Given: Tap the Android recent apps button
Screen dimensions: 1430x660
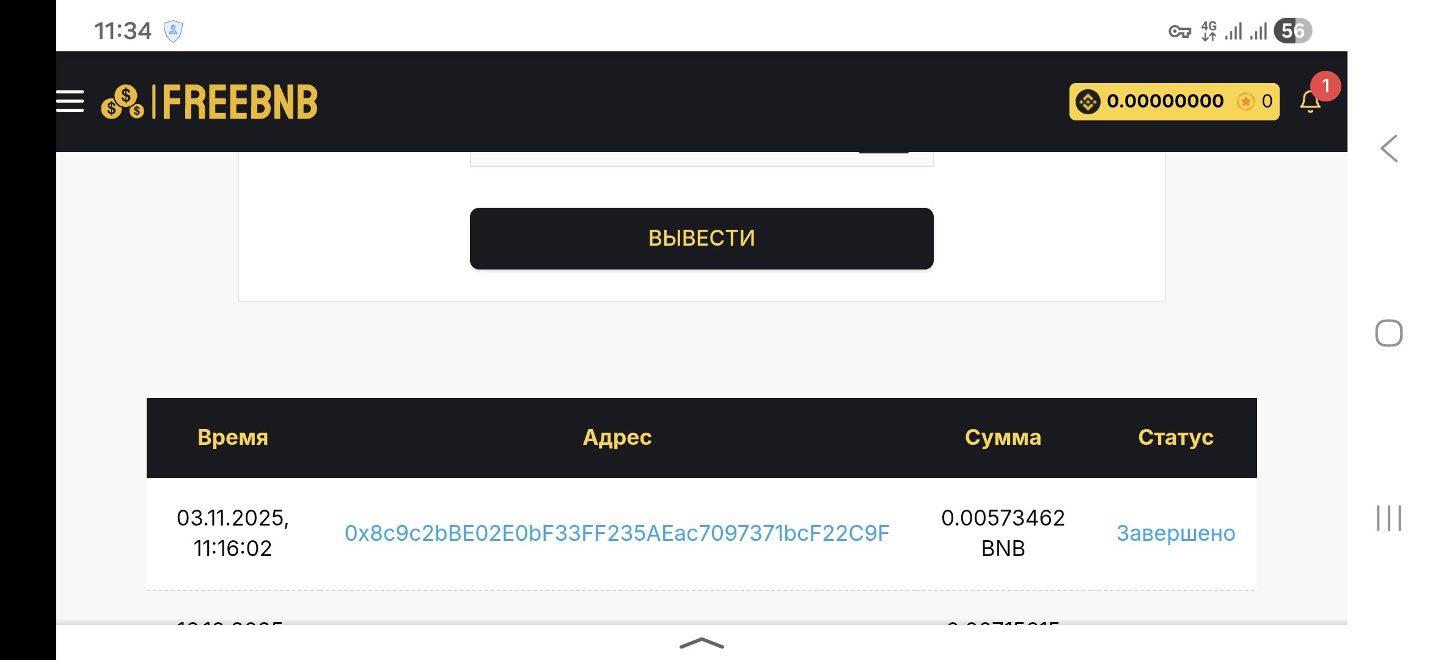Looking at the screenshot, I should [x=1388, y=518].
